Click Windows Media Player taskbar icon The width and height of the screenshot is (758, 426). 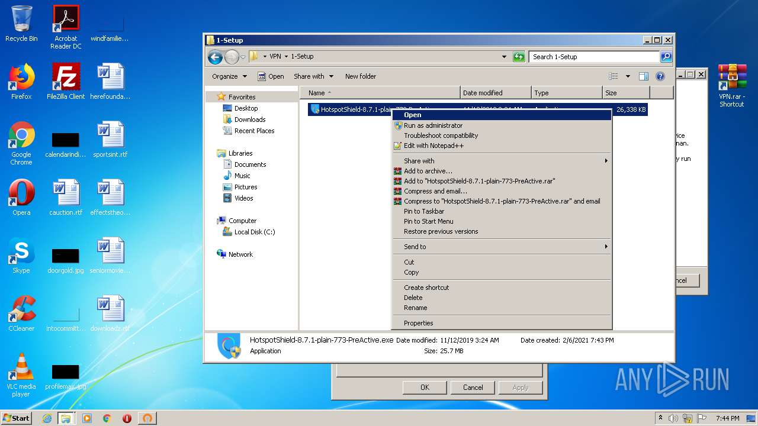(x=87, y=418)
